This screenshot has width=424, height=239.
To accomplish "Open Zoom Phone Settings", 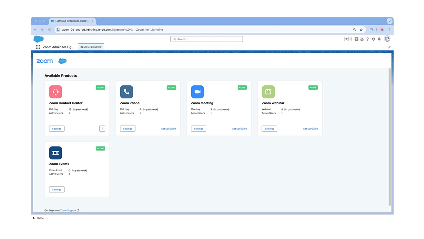I will (128, 129).
